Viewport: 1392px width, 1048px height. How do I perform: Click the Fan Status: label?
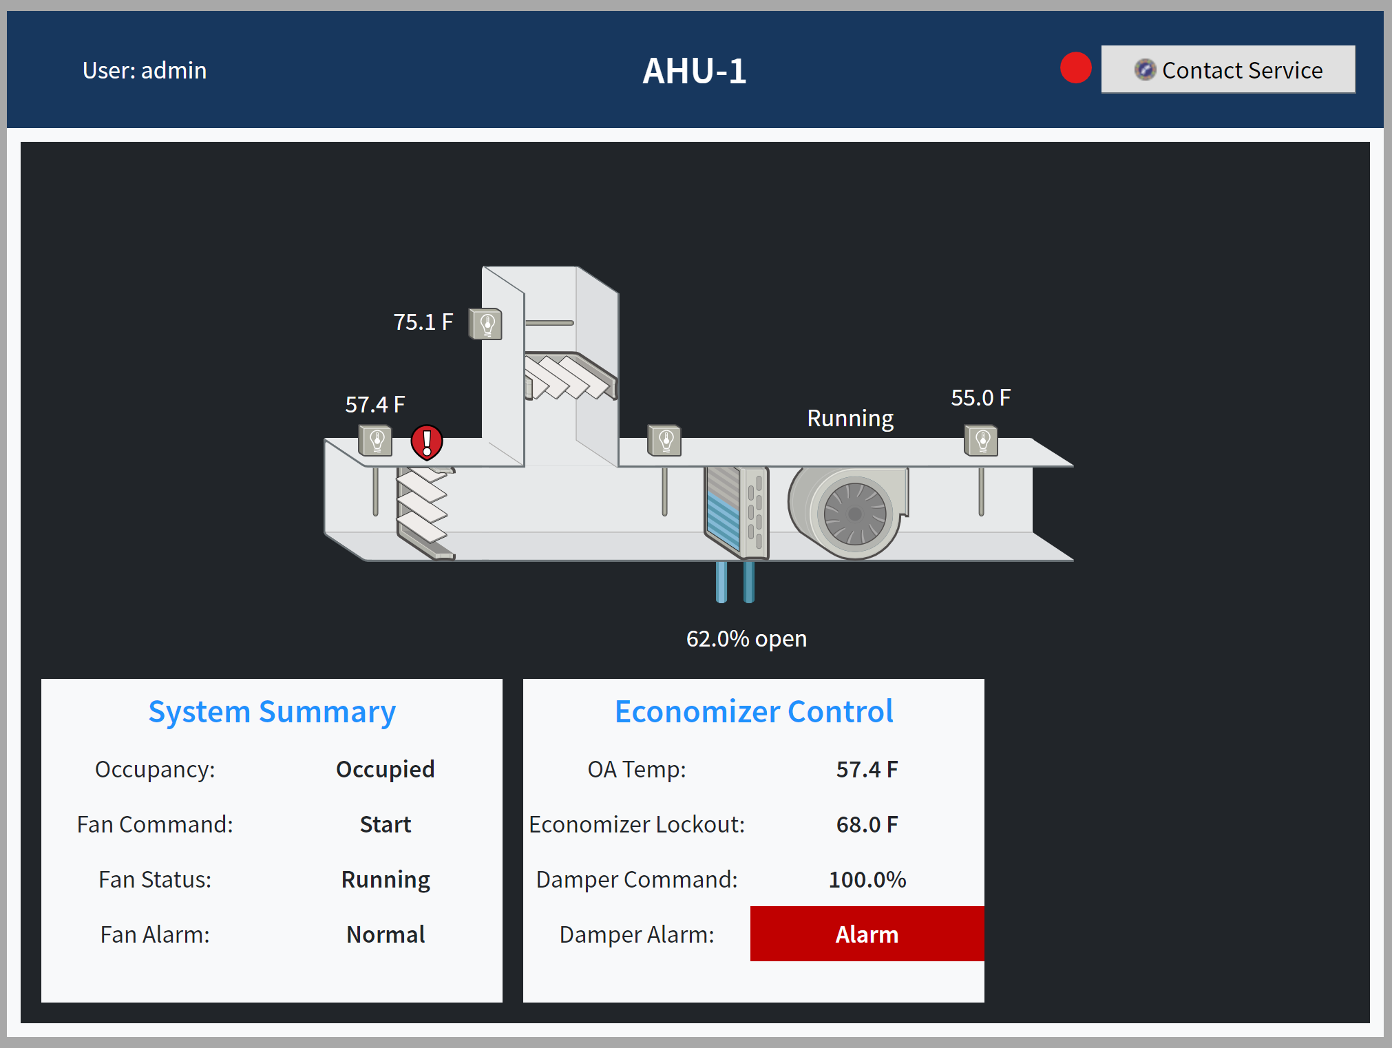[155, 879]
